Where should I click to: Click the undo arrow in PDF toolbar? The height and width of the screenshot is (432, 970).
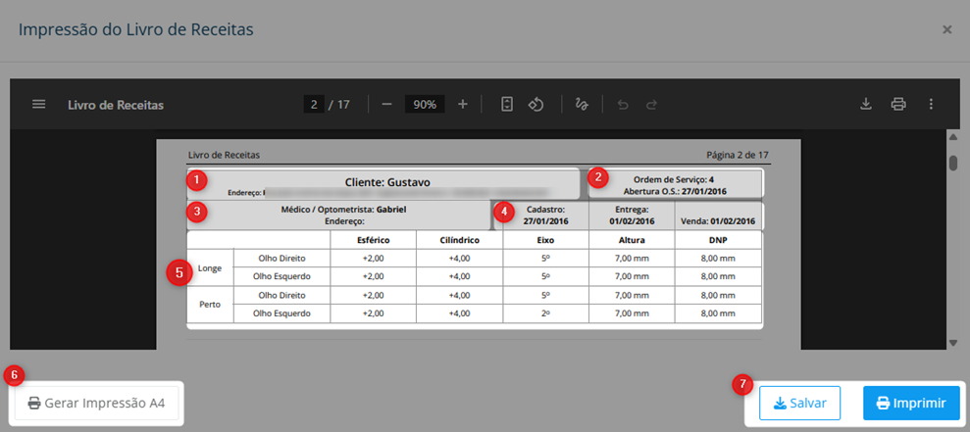[623, 105]
